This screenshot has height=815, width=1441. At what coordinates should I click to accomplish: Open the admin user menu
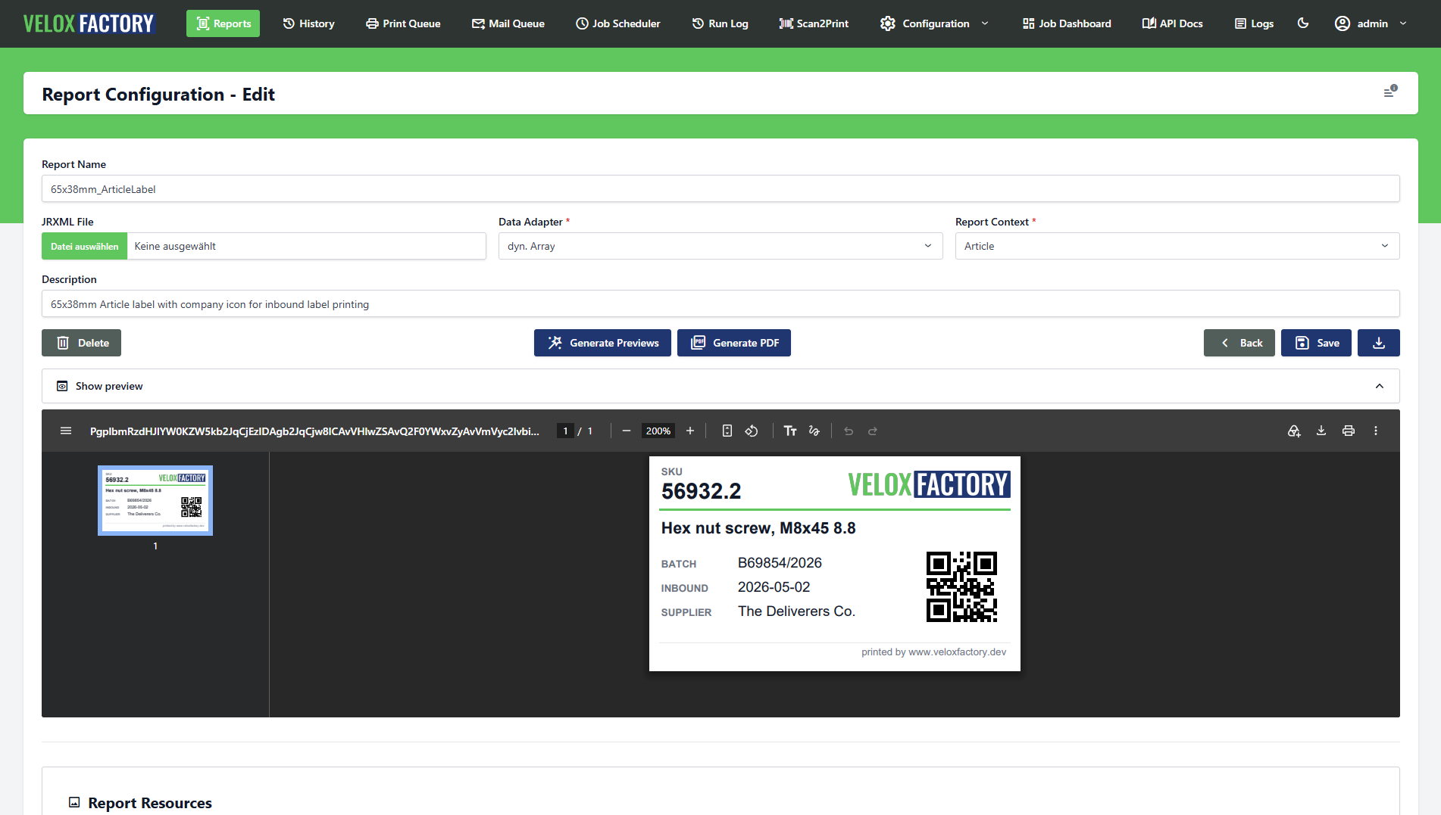click(1371, 23)
